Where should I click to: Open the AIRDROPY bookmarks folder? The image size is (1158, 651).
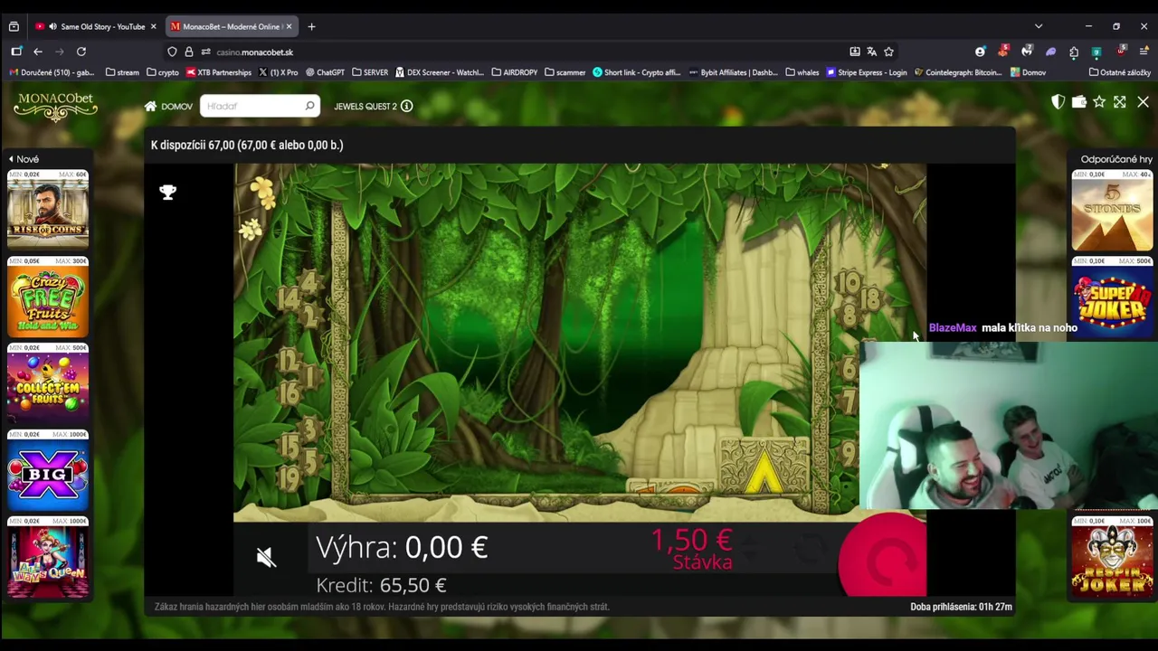click(514, 72)
